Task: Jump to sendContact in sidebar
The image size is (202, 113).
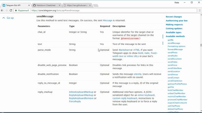Action: 173,78
